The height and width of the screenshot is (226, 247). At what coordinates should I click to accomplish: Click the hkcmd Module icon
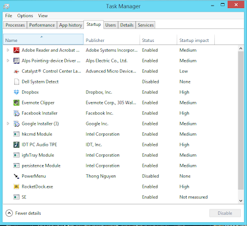click(16, 134)
